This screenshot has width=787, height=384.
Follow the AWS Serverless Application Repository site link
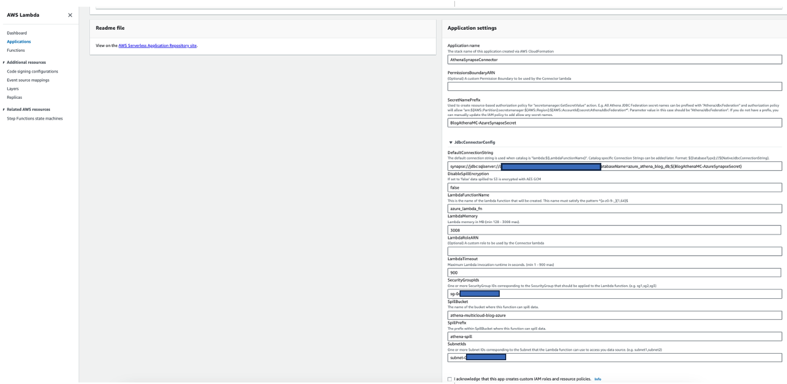click(157, 46)
